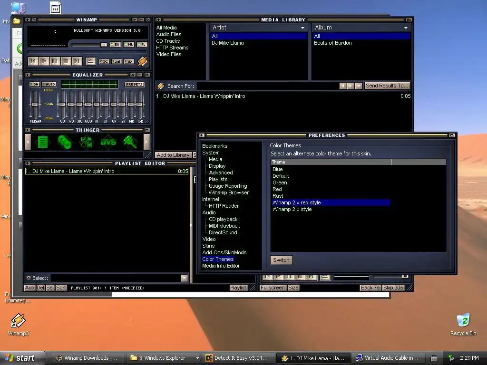
Task: Click the Fullscreen video button
Action: click(x=273, y=288)
